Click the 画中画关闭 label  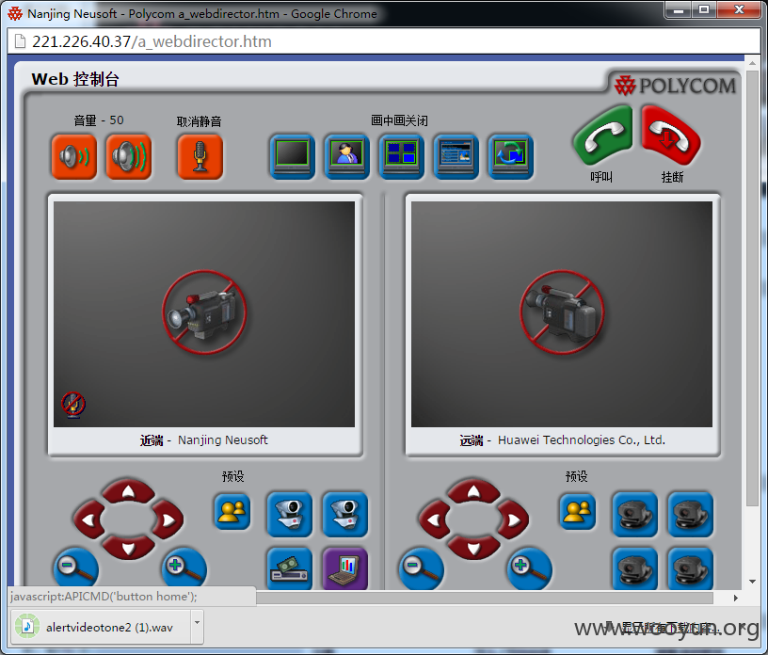pyautogui.click(x=399, y=120)
